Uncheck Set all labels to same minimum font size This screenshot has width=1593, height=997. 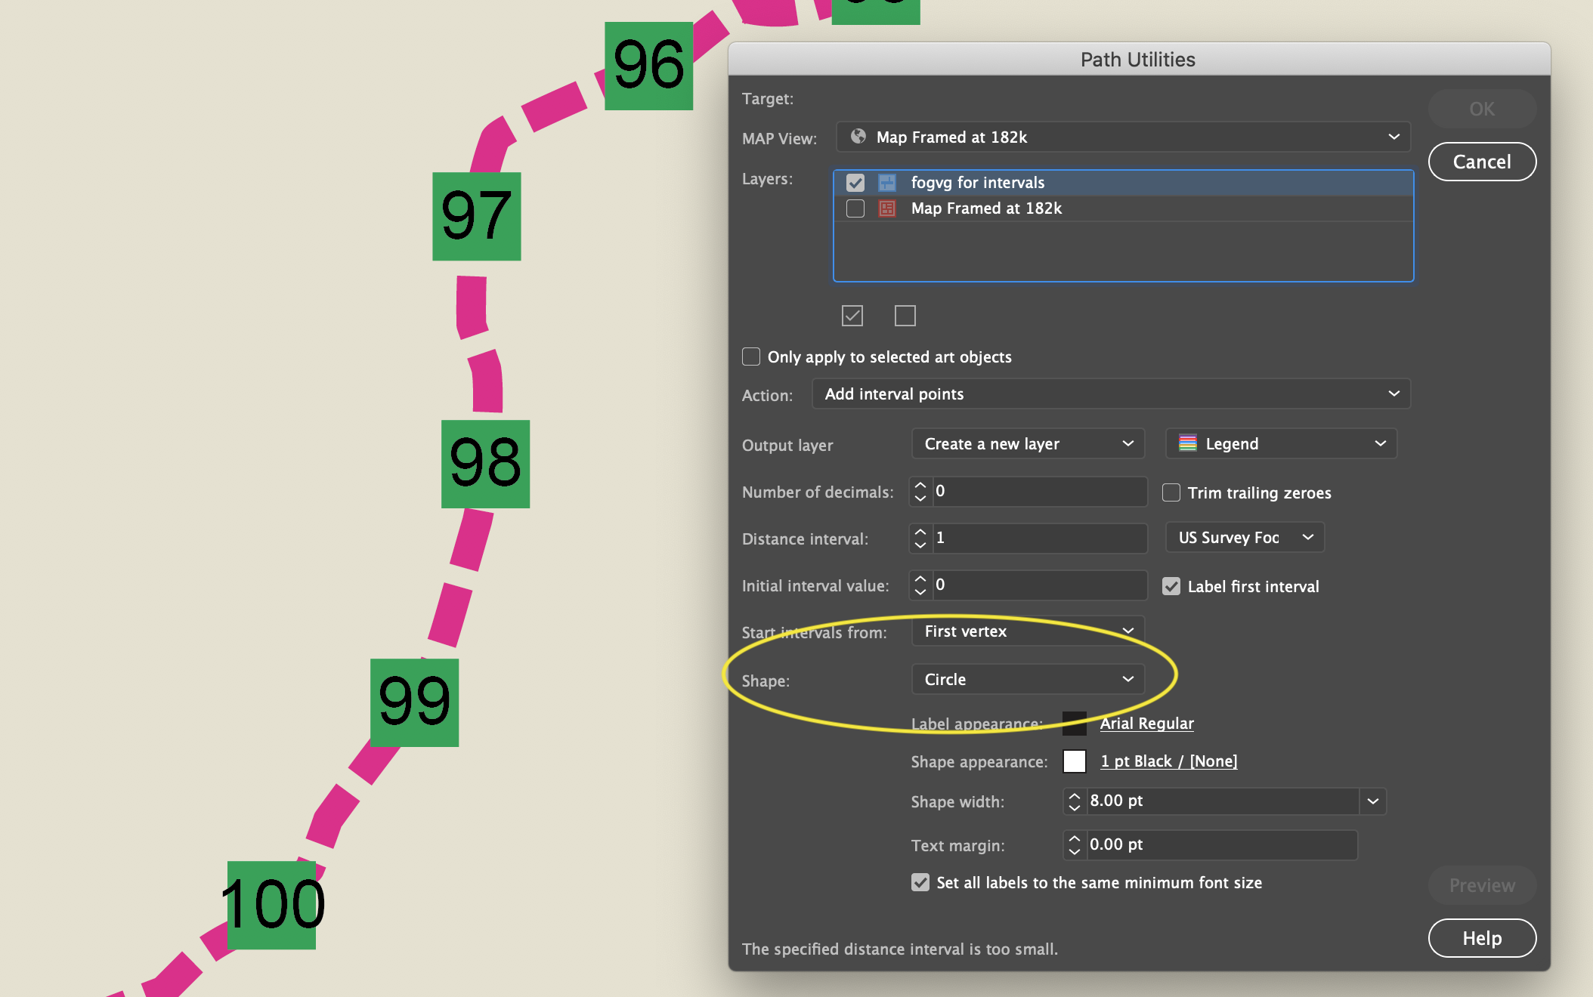point(920,882)
